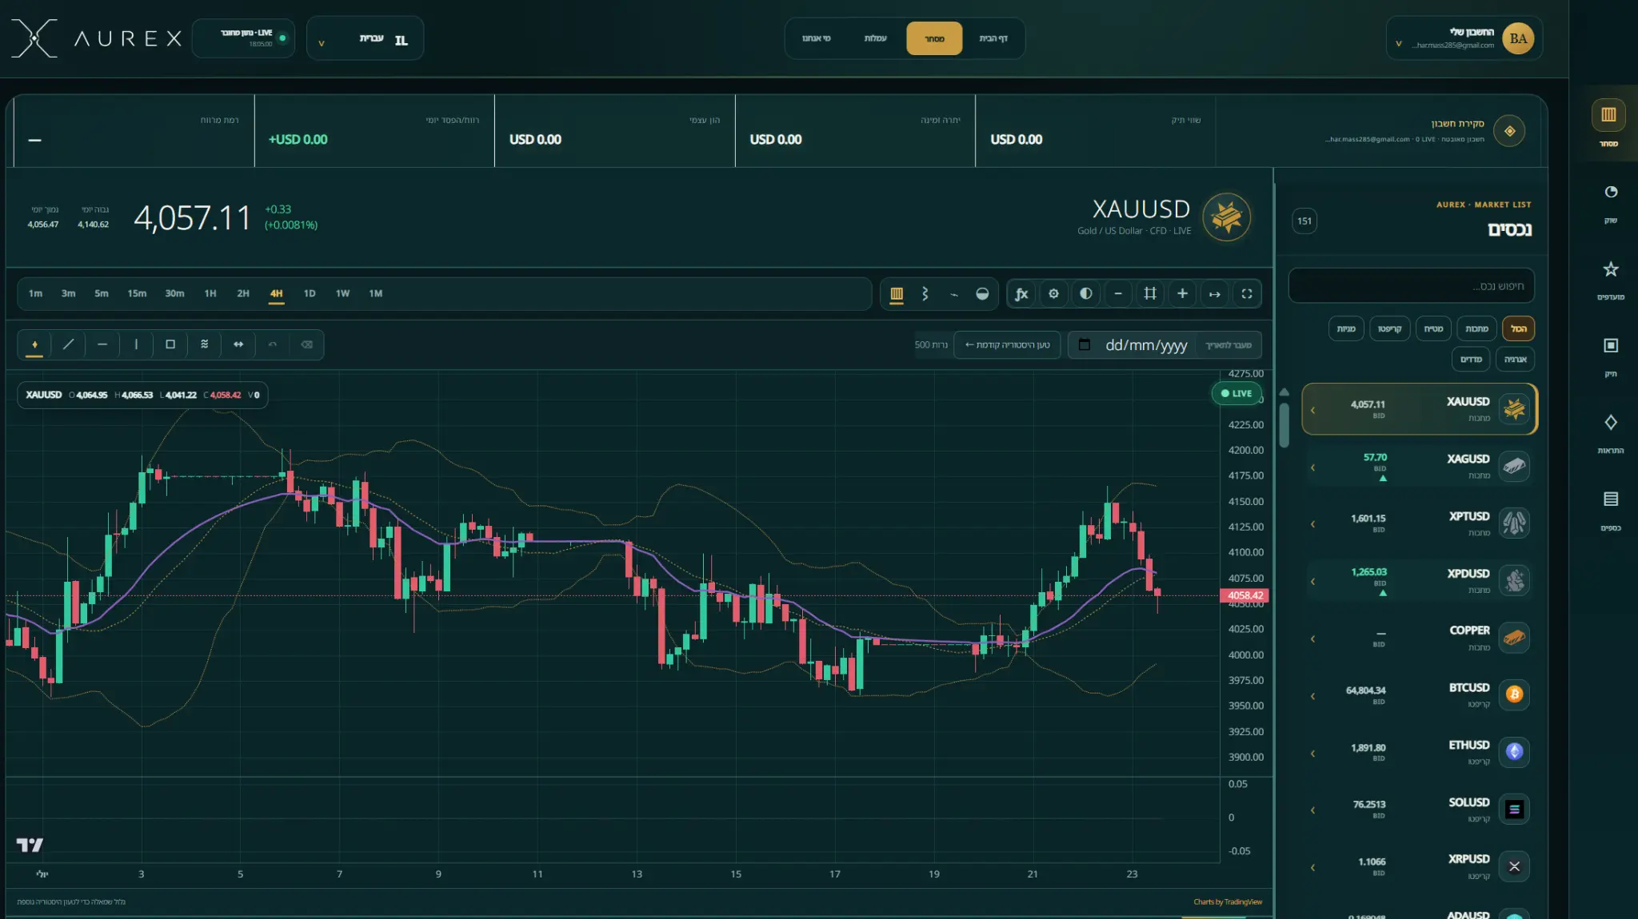Select the measure double-arrow tool

click(x=238, y=344)
